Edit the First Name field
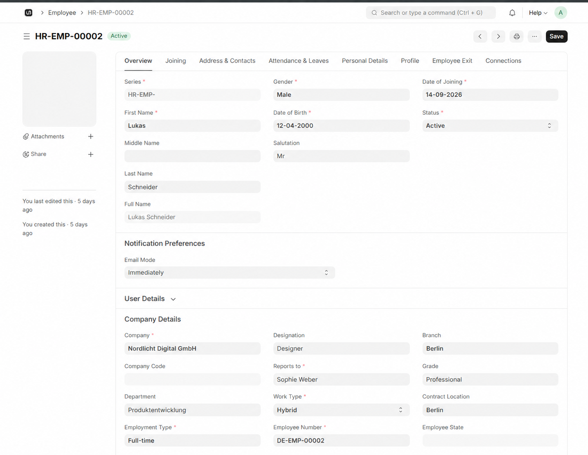The width and height of the screenshot is (588, 455). [x=192, y=126]
